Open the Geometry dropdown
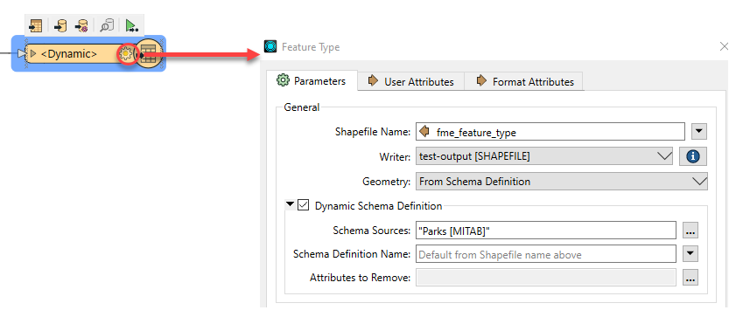Viewport: 750px width, 317px height. coord(562,182)
